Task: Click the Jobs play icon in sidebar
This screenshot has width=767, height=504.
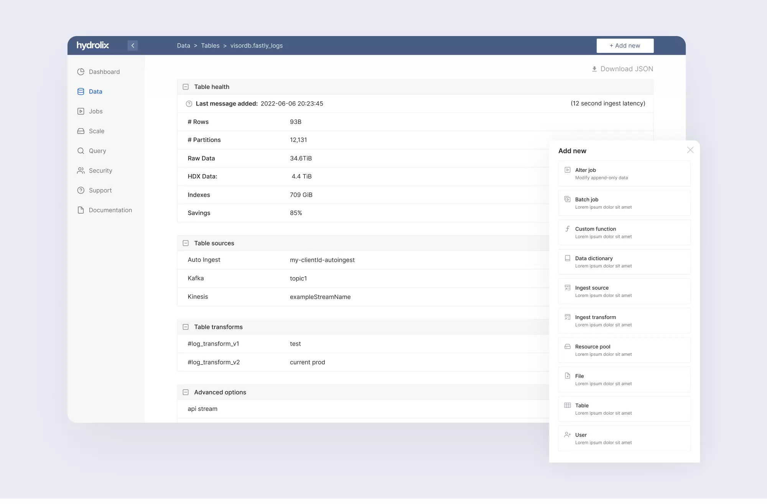Action: coord(81,111)
